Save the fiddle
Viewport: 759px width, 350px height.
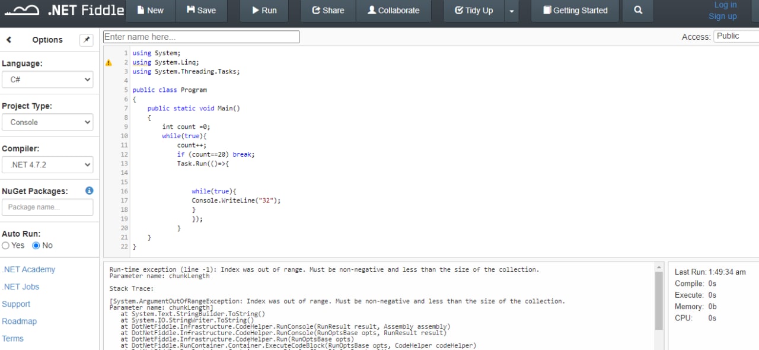point(200,11)
